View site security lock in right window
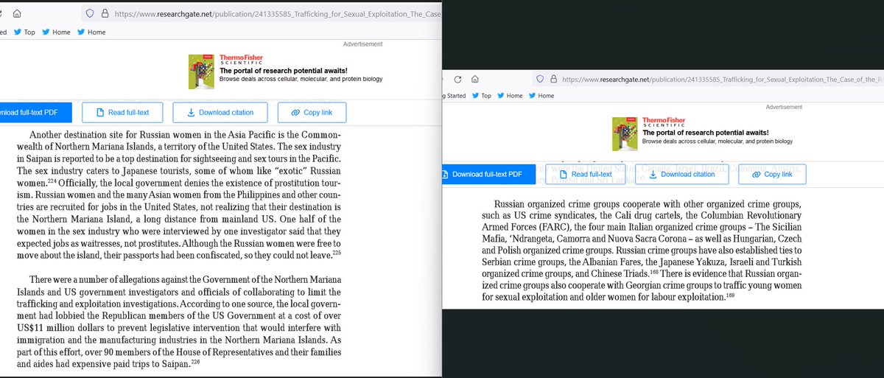Viewport: 884px width, 378px height. tap(555, 79)
